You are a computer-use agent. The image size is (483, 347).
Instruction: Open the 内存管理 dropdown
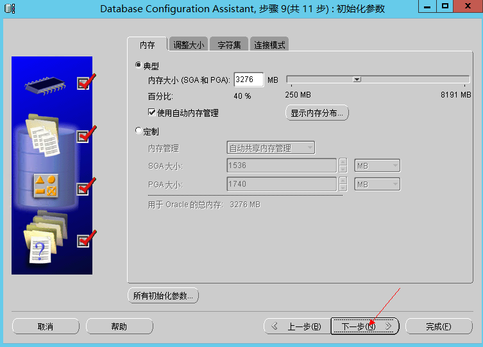click(271, 148)
